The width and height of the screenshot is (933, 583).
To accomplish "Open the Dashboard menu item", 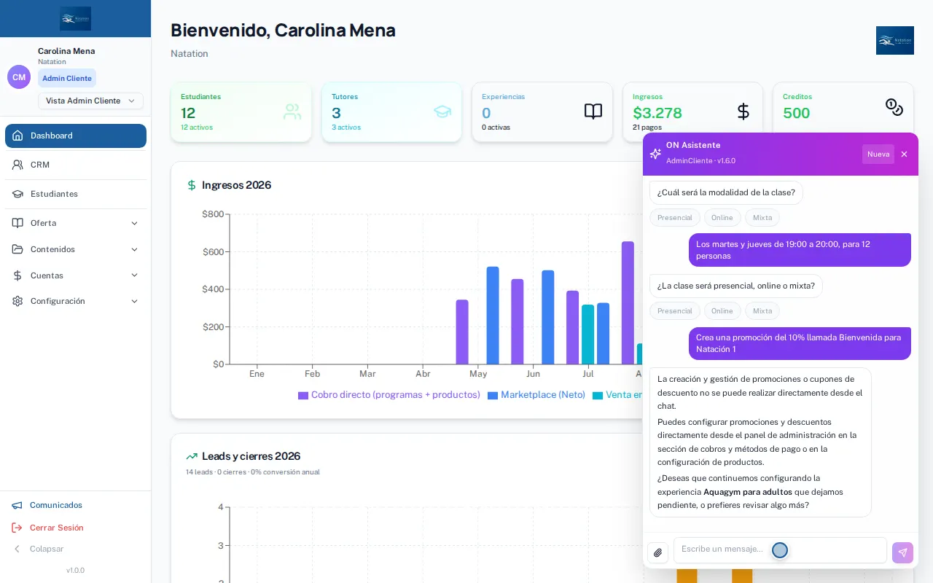I will pos(76,136).
